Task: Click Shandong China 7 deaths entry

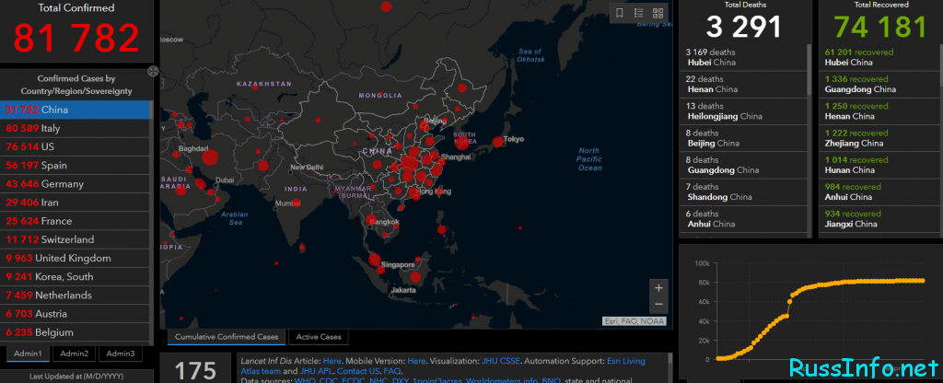Action: click(743, 192)
